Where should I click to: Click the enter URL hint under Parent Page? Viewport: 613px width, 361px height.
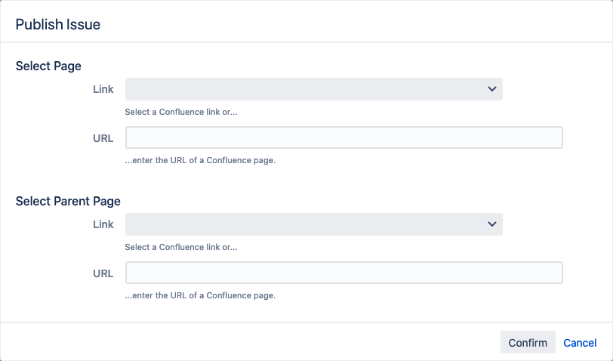(200, 295)
